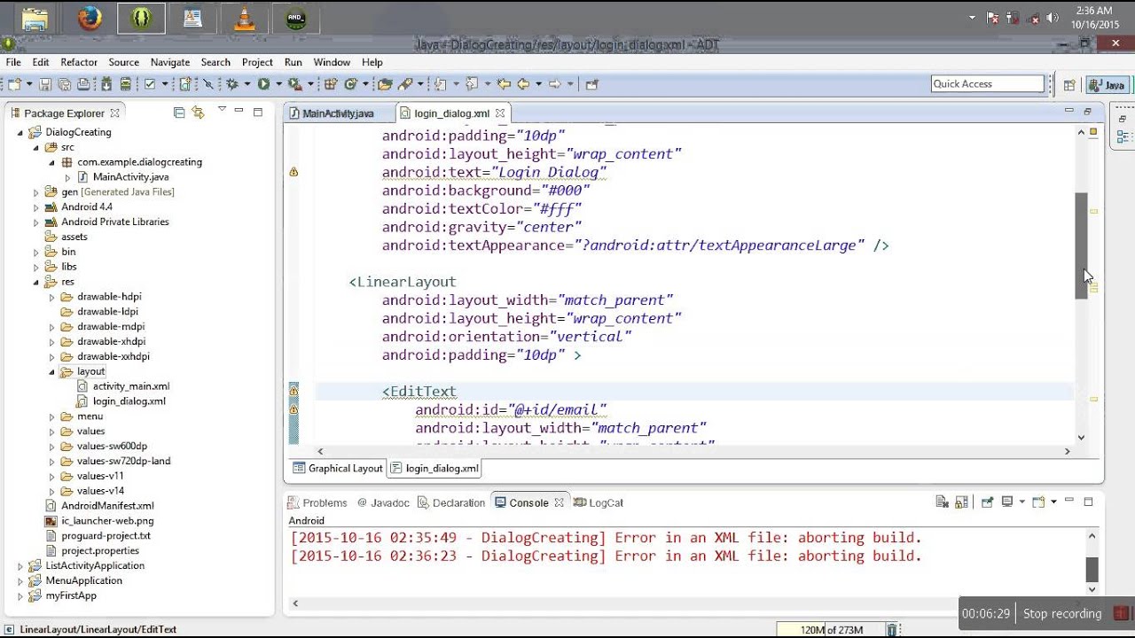Select the Java perspective button
The height and width of the screenshot is (638, 1135).
pyautogui.click(x=1108, y=85)
